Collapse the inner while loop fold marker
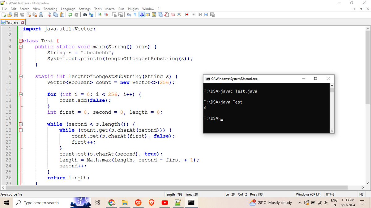 click(x=20, y=130)
